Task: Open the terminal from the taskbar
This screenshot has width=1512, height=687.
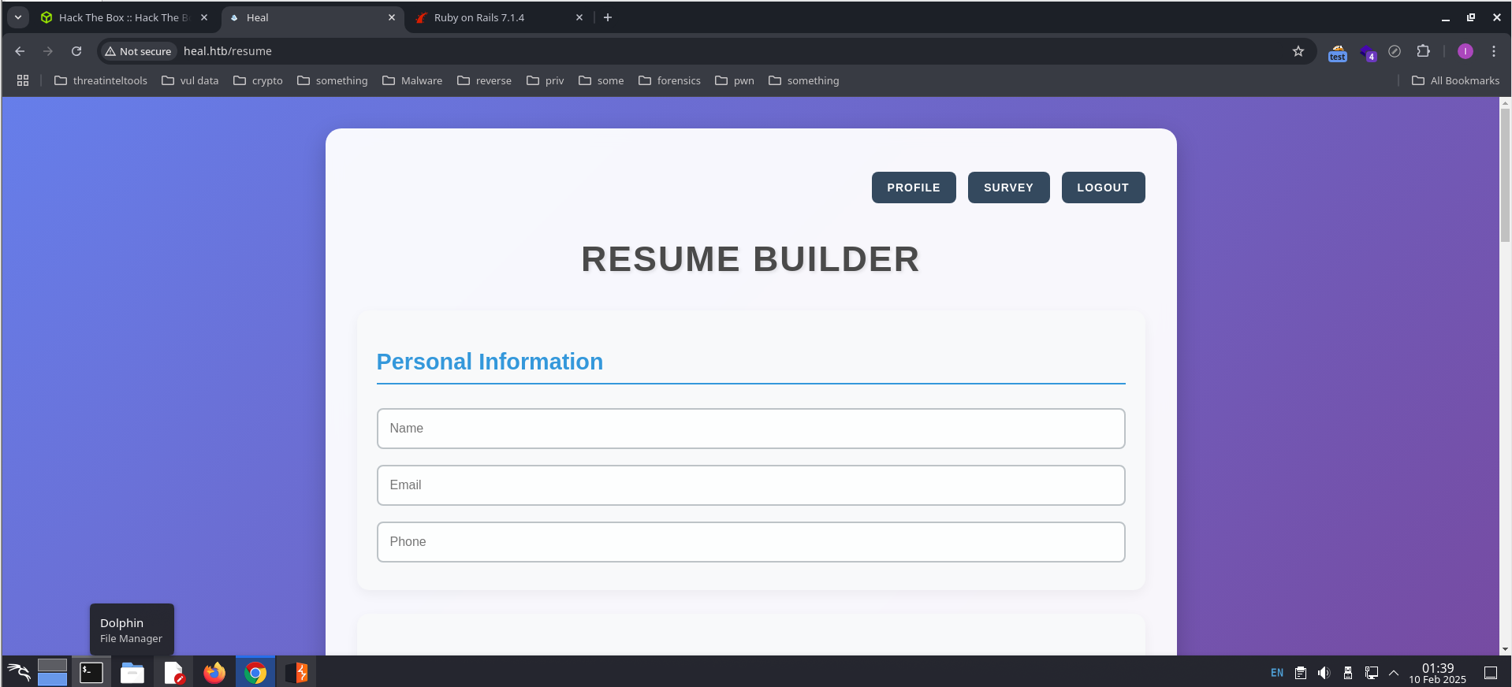Action: tap(91, 673)
